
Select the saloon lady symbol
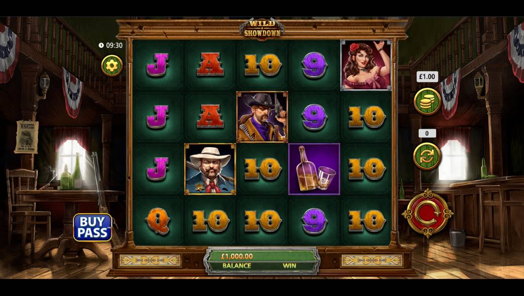click(366, 65)
